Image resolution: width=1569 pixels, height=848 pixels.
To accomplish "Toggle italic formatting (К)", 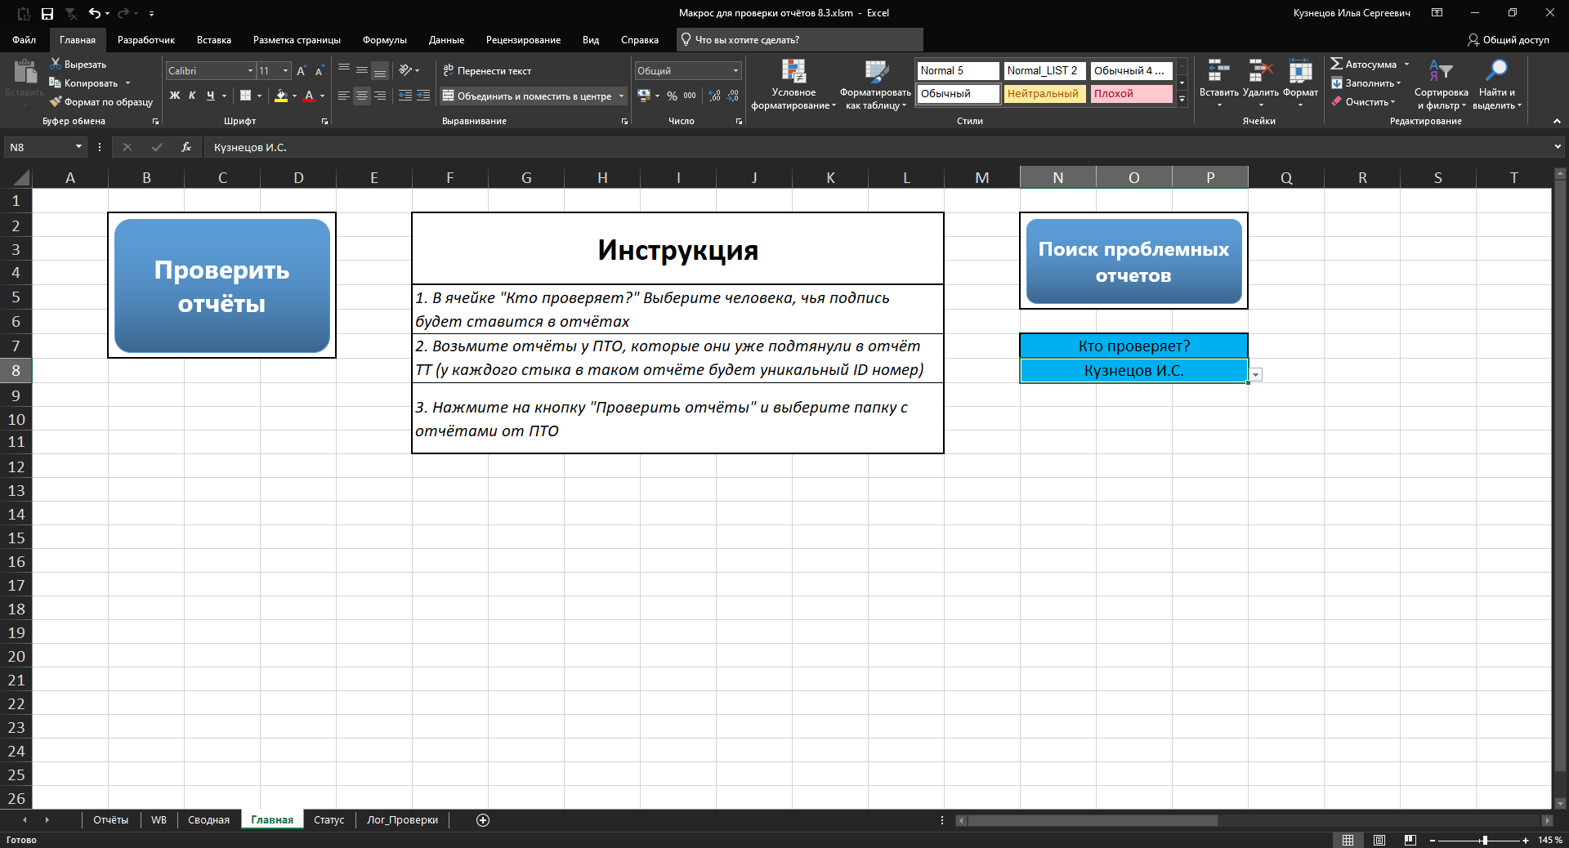I will 192,96.
